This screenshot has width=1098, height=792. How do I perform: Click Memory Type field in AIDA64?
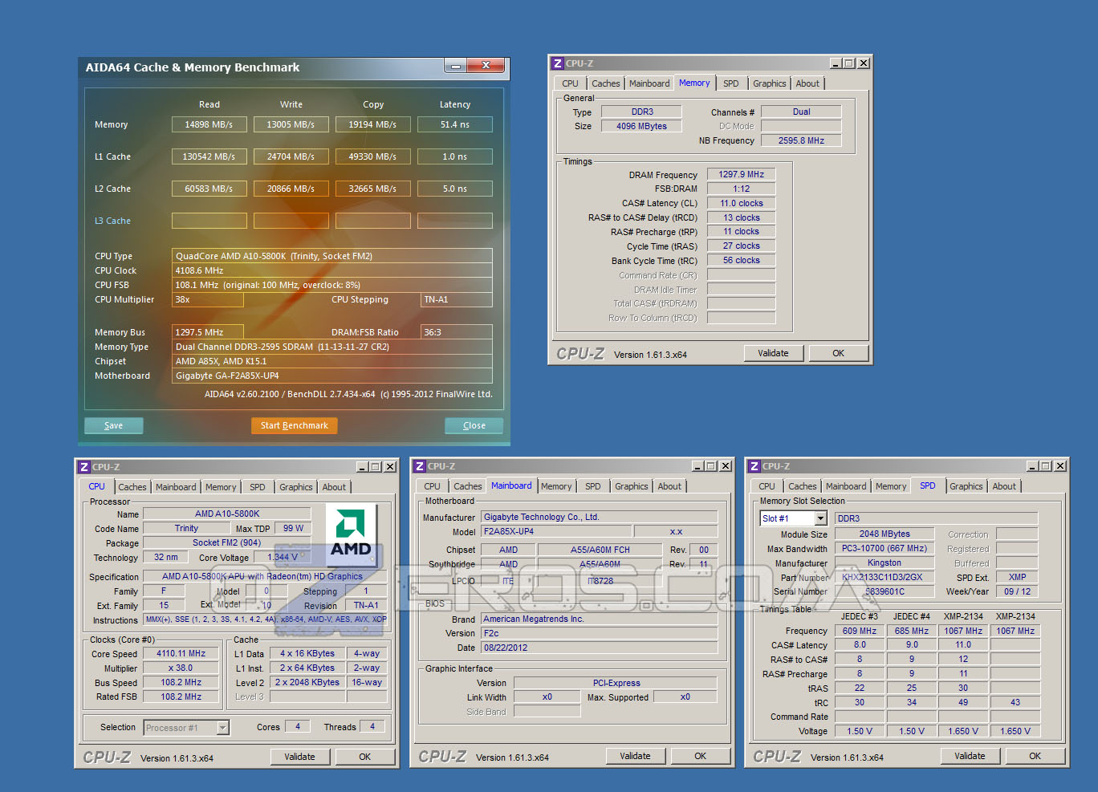tap(332, 347)
